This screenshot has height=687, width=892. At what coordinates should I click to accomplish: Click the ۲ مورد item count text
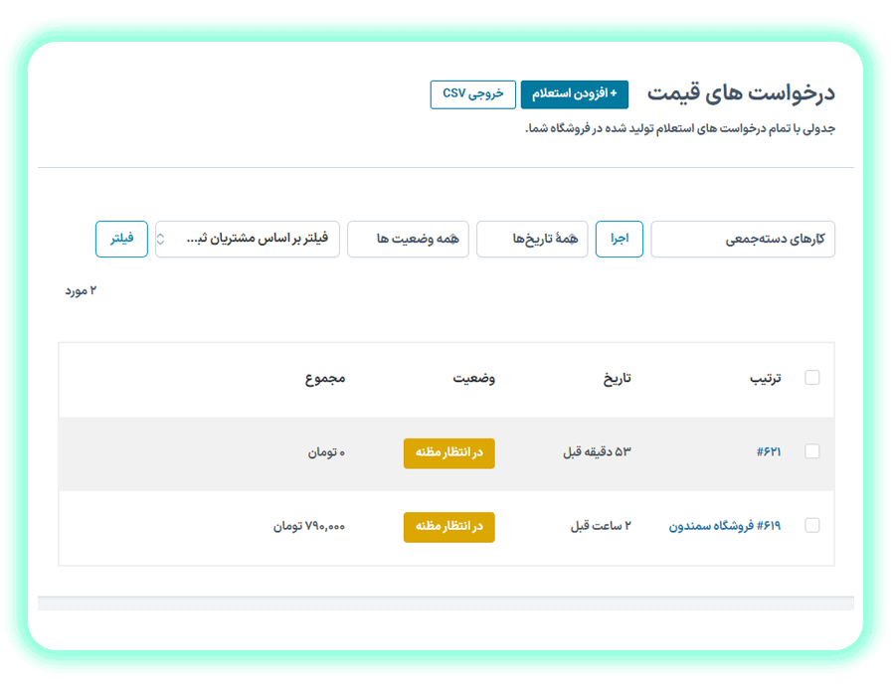click(81, 291)
